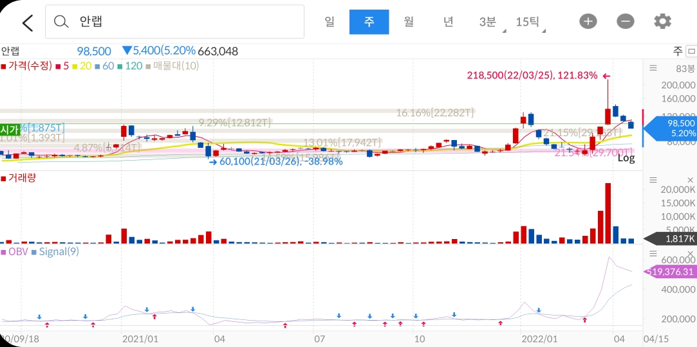The height and width of the screenshot is (347, 697).
Task: Tap the 663,048 volume figure
Action: click(218, 51)
